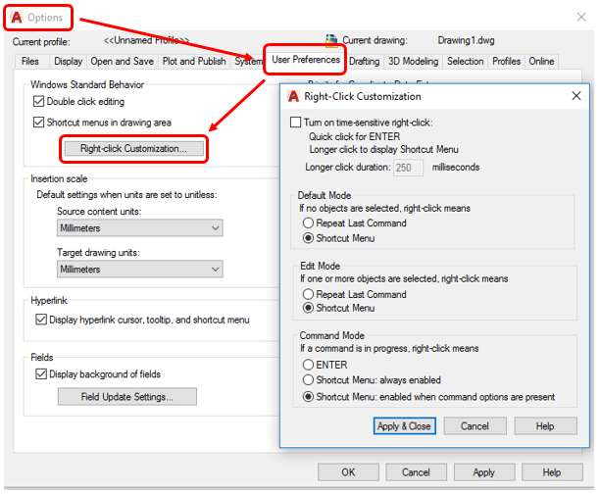Uncheck Display hyperlink cursor and tooltip option
Viewport: 600px width, 495px height.
click(x=40, y=320)
